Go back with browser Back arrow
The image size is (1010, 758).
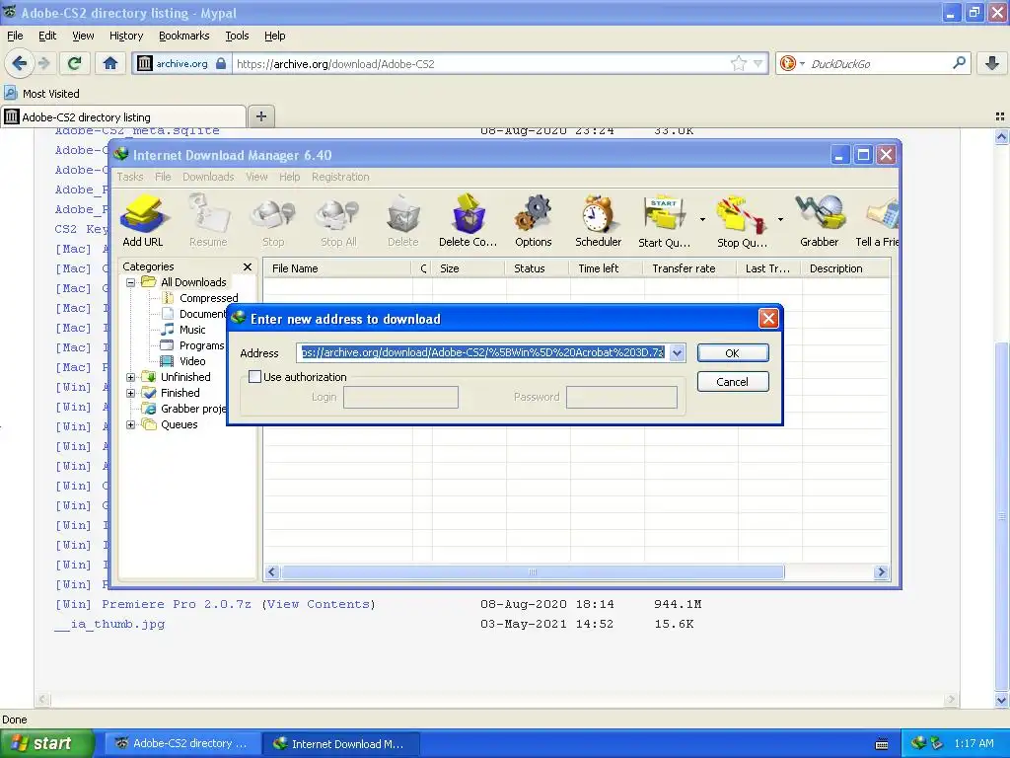(20, 63)
